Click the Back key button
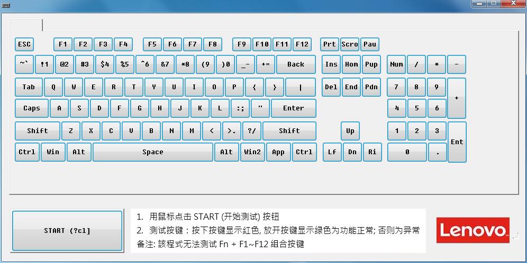Viewport: 527px width, 263px height. (296, 64)
